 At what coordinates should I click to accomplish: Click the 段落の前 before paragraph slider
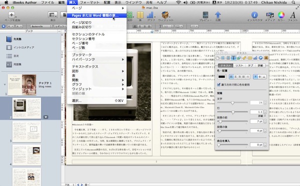coord(232,121)
